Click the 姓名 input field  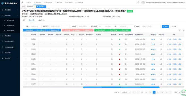click(x=36, y=26)
